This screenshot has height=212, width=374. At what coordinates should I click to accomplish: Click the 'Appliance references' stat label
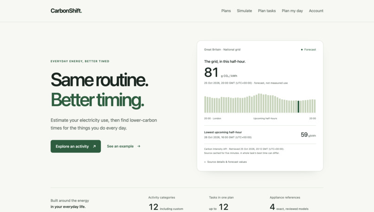285,198
